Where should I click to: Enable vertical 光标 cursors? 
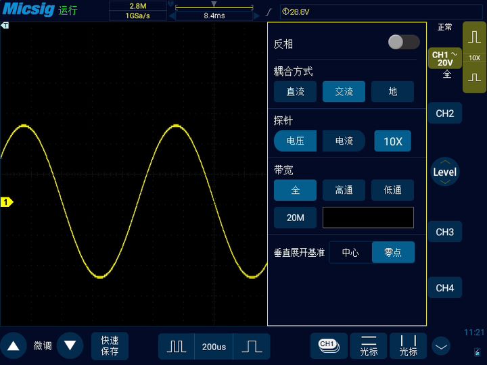[408, 346]
